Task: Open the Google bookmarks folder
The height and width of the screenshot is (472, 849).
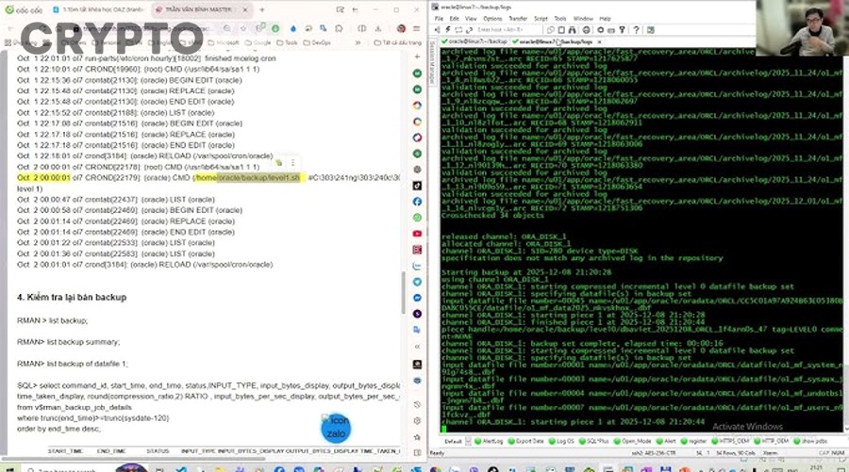Action: [258, 42]
